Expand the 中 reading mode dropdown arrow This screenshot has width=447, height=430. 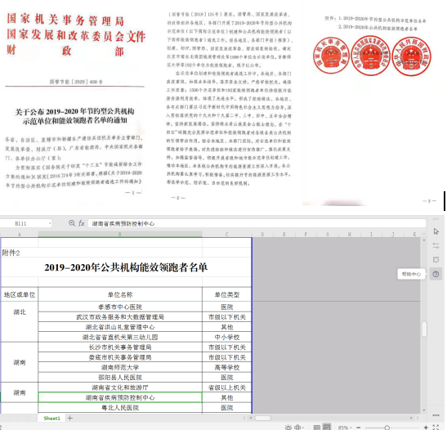point(303,428)
